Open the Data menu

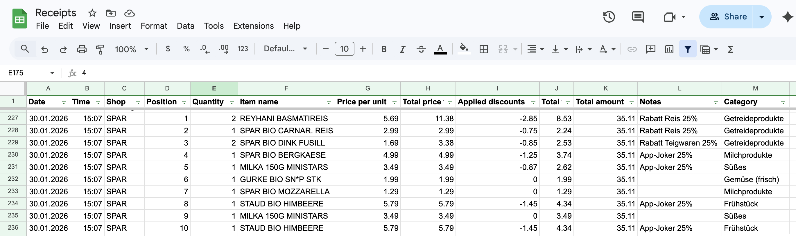(x=185, y=26)
